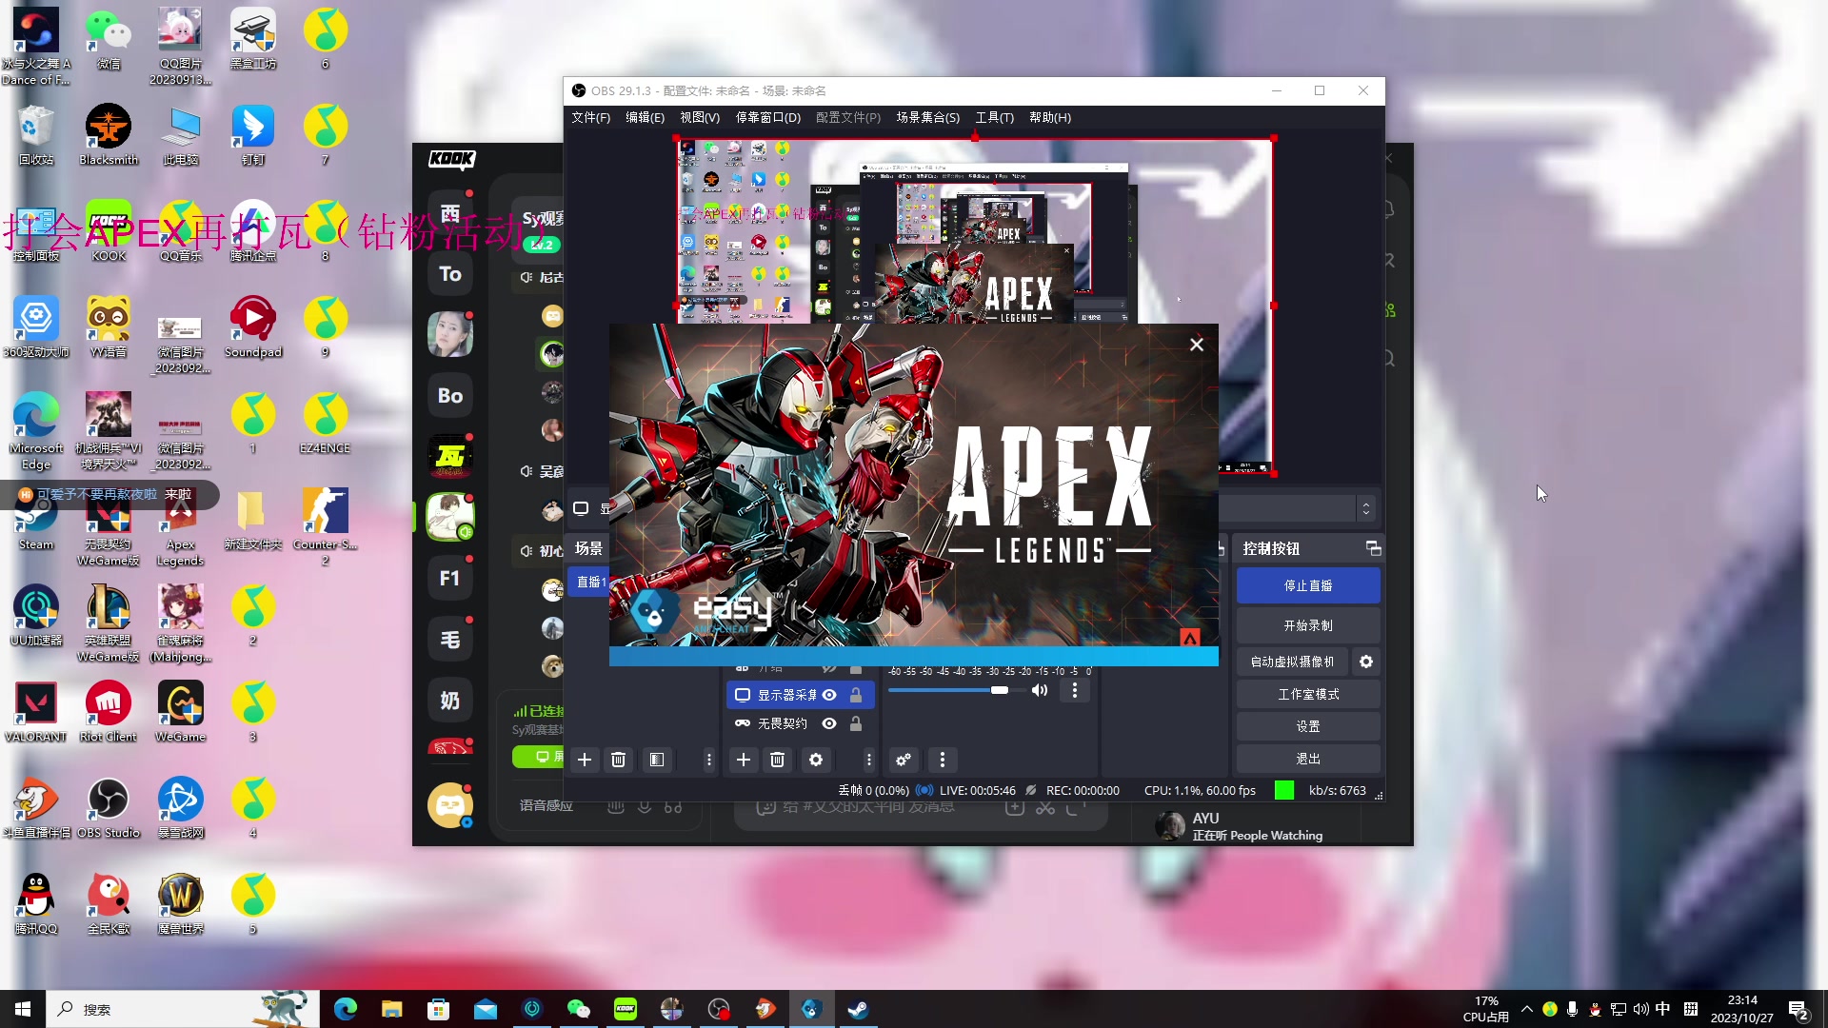Mute the audio mixer speaker icon

click(1040, 690)
